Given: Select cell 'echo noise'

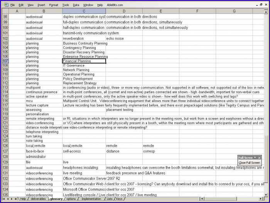Looking at the screenshot, I should [124, 39].
